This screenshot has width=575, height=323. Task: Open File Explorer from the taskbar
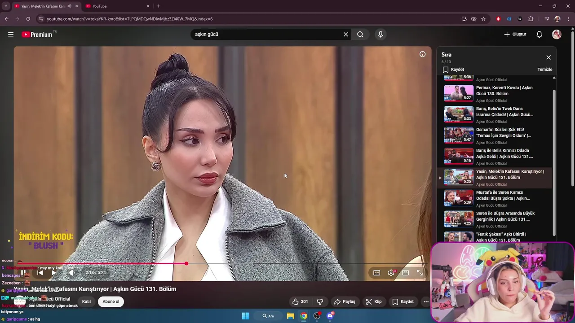point(290,316)
